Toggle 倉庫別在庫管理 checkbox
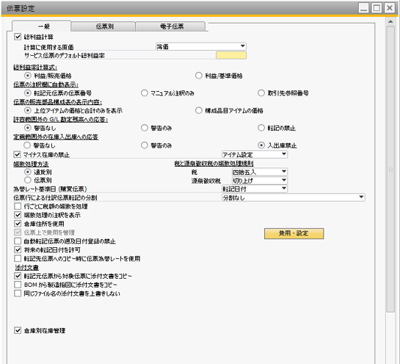 pyautogui.click(x=18, y=330)
